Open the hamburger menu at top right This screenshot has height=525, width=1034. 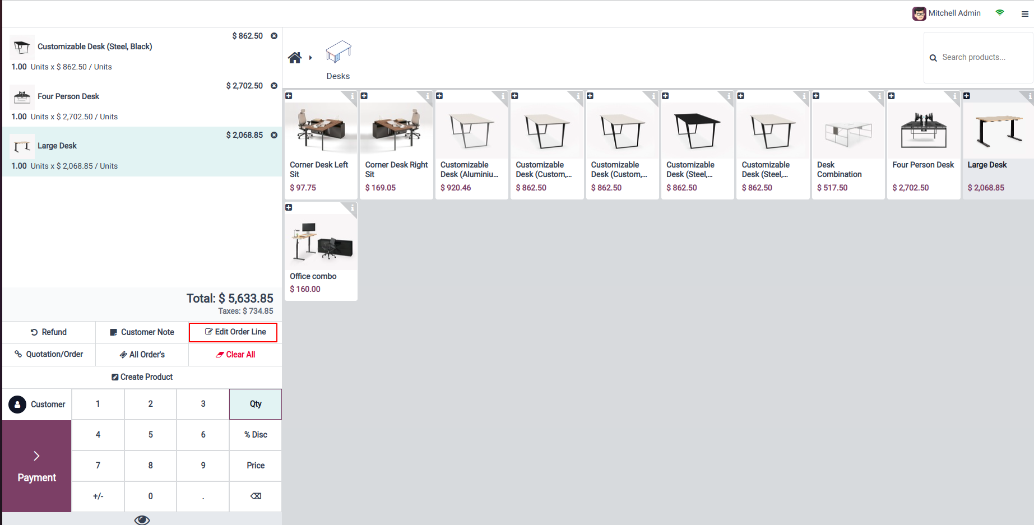(x=1024, y=13)
